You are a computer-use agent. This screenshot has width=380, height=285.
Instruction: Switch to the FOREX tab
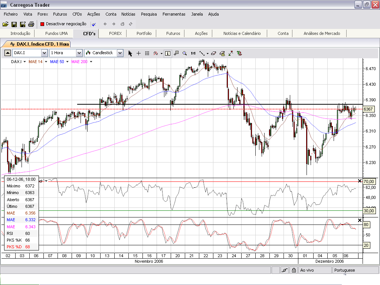coord(115,33)
